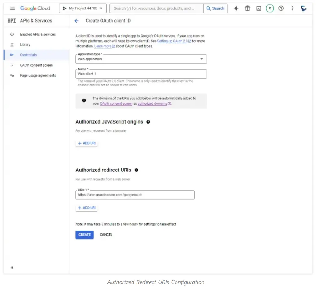Open the help question mark menu
319x290 pixels.
tap(281, 8)
